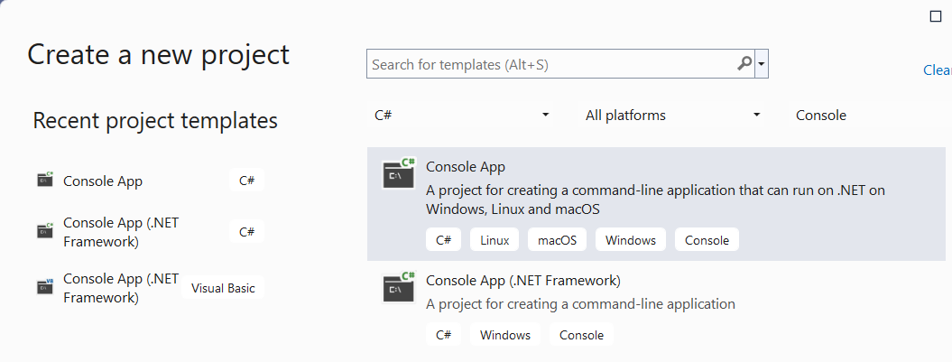Click the Recent project templates heading
The width and height of the screenshot is (952, 362).
(155, 120)
